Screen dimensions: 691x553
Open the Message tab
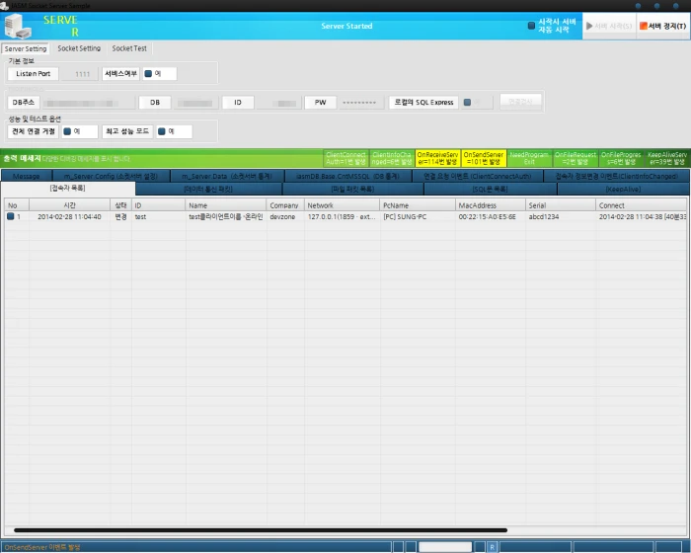[x=27, y=176]
